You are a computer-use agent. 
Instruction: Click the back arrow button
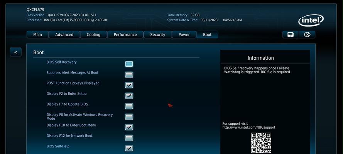15,52
